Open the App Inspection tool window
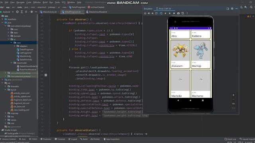This screenshot has height=143, width=255. (x=112, y=139)
